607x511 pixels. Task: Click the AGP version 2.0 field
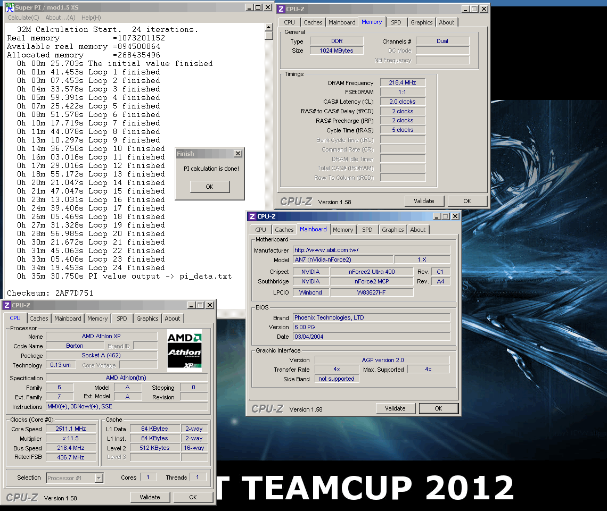coord(382,360)
